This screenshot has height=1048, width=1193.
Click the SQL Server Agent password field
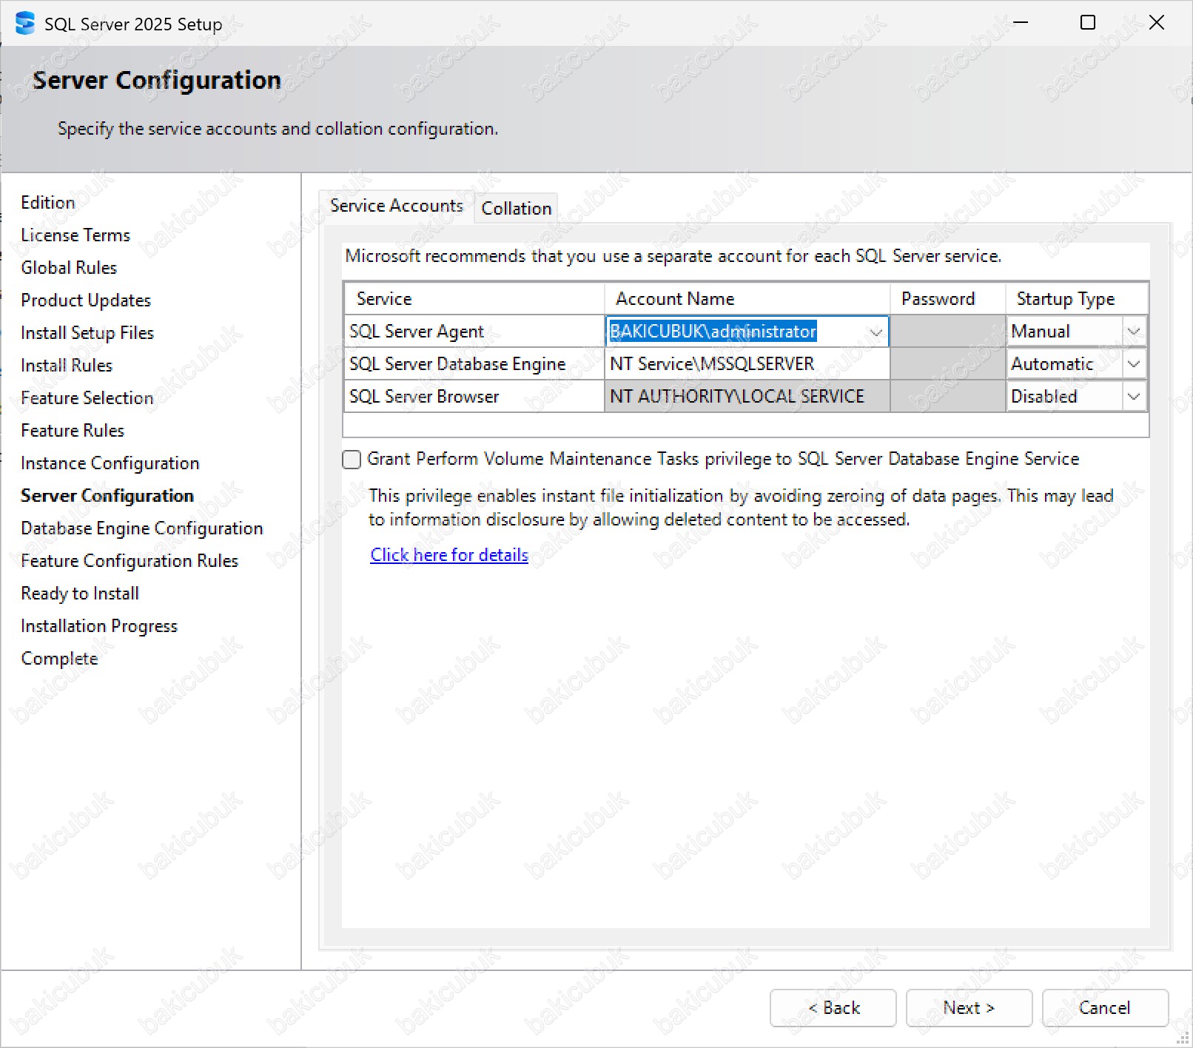click(x=947, y=332)
